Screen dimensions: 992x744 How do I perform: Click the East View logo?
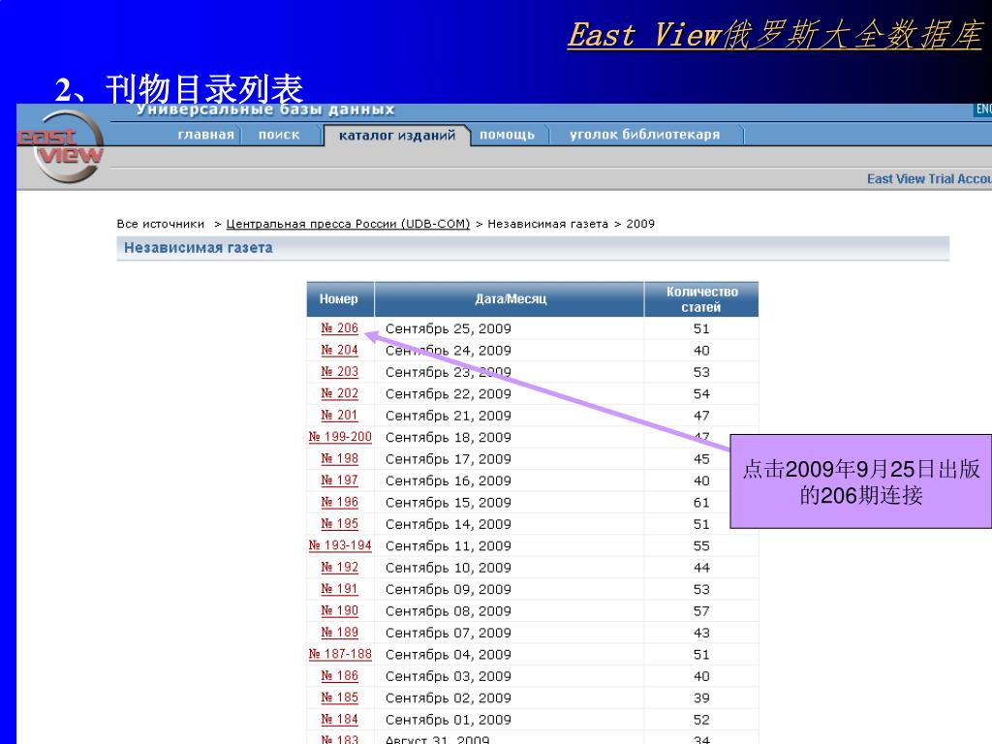61,146
